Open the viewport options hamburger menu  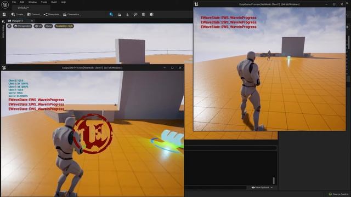9,26
